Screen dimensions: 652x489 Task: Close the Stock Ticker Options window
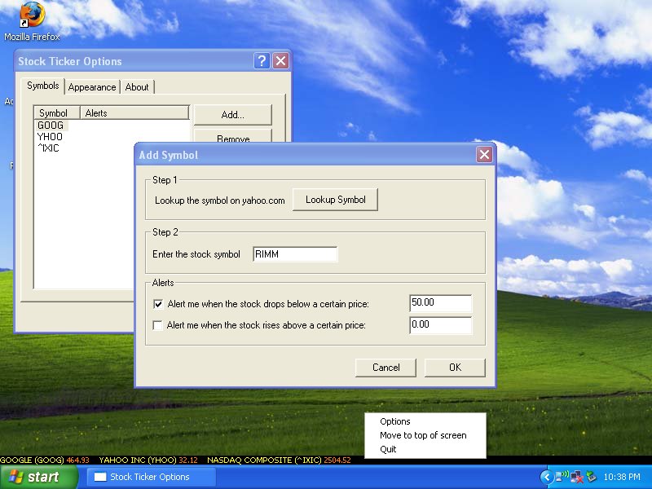coord(280,61)
